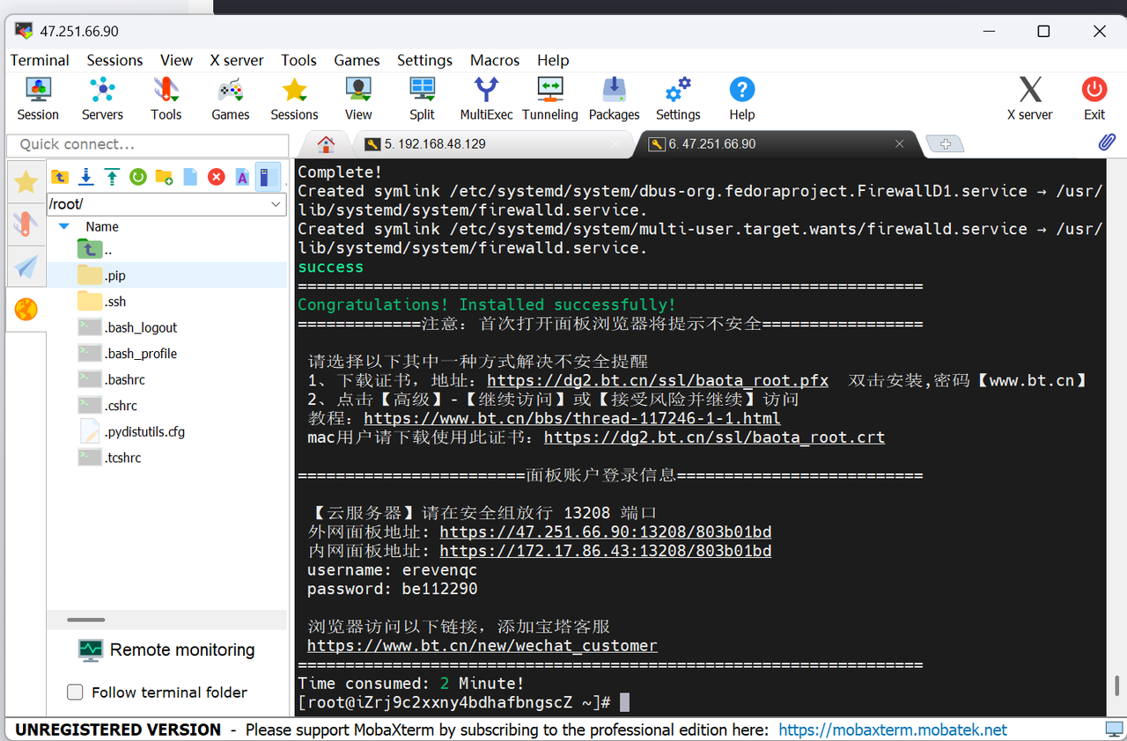Open the Macros paper-plane sidebar tab
The width and height of the screenshot is (1127, 741).
(26, 267)
